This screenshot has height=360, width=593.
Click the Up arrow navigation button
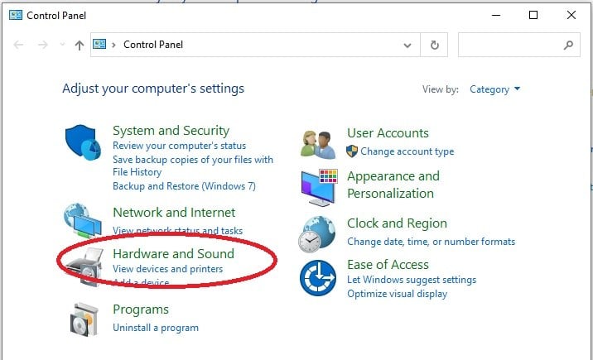point(80,45)
